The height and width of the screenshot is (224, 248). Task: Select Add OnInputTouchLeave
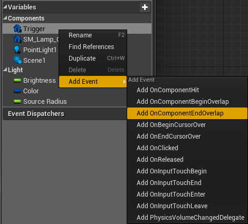[187, 206]
